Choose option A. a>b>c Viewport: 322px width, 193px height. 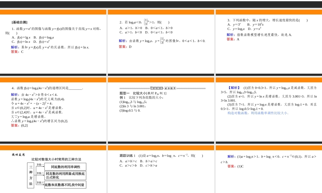coord(128,161)
